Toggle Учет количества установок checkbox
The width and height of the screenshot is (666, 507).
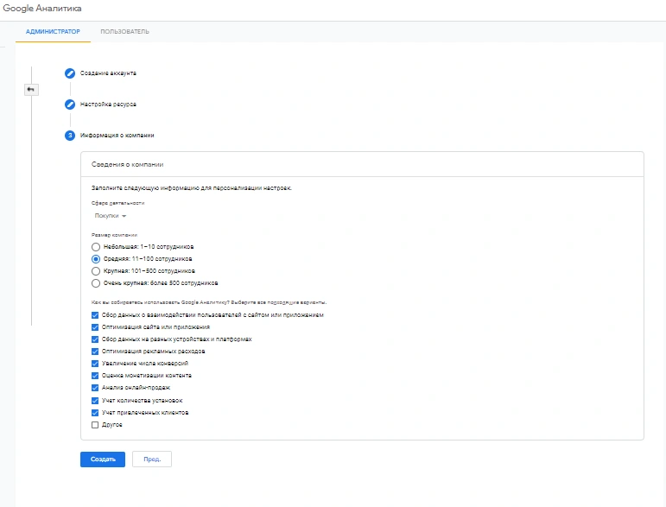[x=95, y=401]
